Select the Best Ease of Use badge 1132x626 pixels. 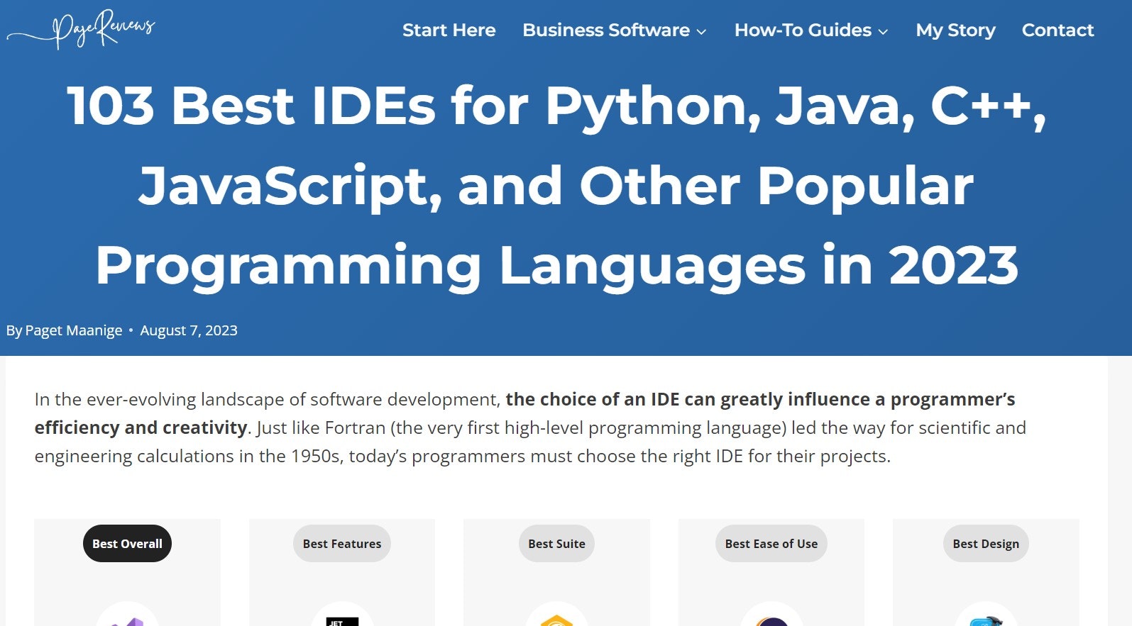(x=771, y=544)
